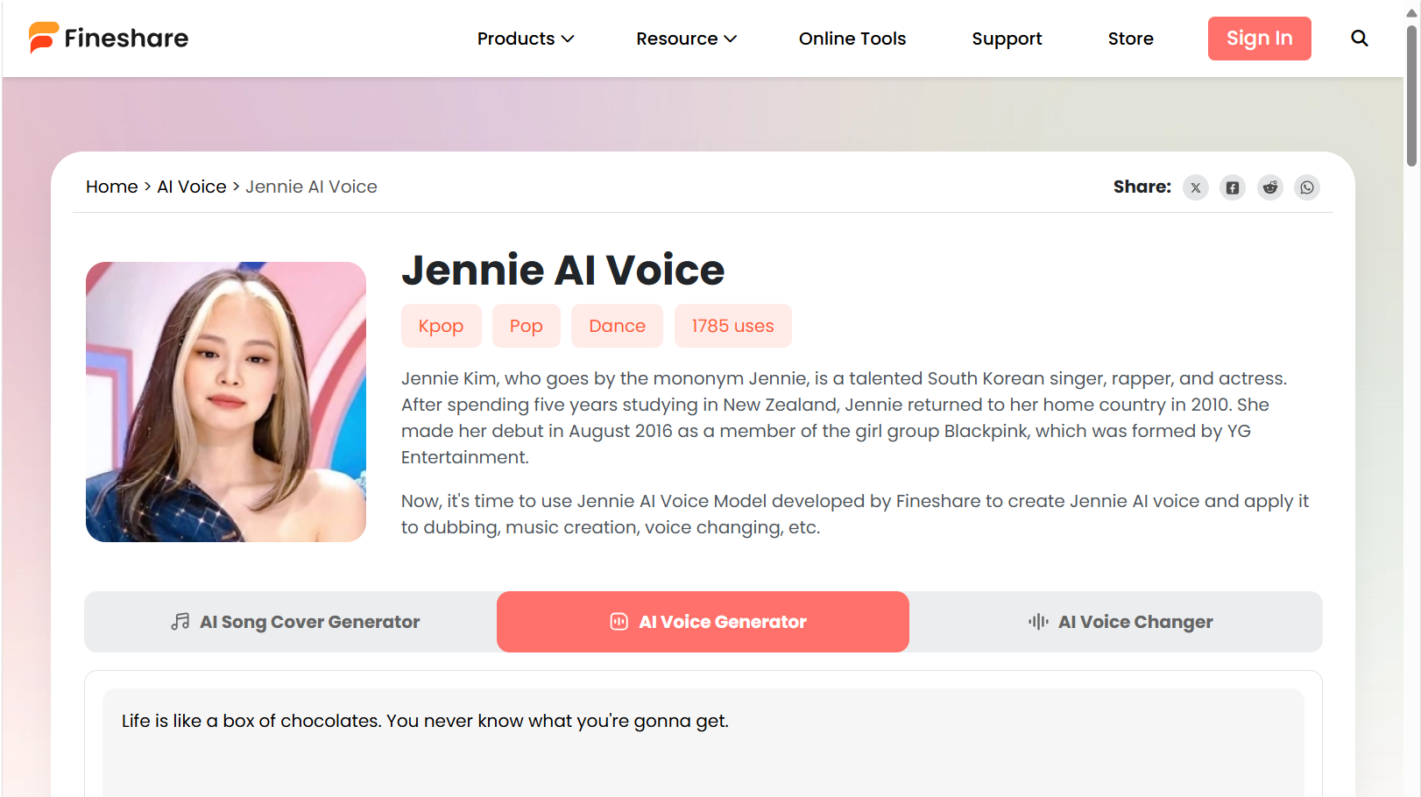Navigate to Home breadcrumb link
Image resolution: width=1421 pixels, height=797 pixels.
(x=111, y=187)
